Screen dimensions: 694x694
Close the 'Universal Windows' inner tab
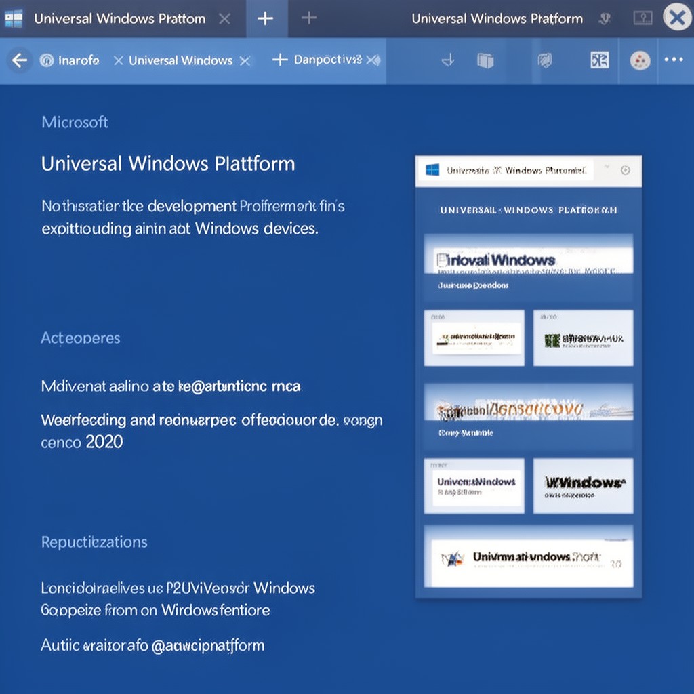click(x=245, y=60)
